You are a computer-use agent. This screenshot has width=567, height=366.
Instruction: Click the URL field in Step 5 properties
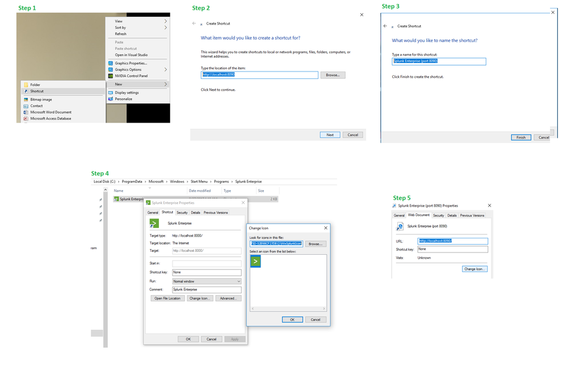click(x=452, y=241)
